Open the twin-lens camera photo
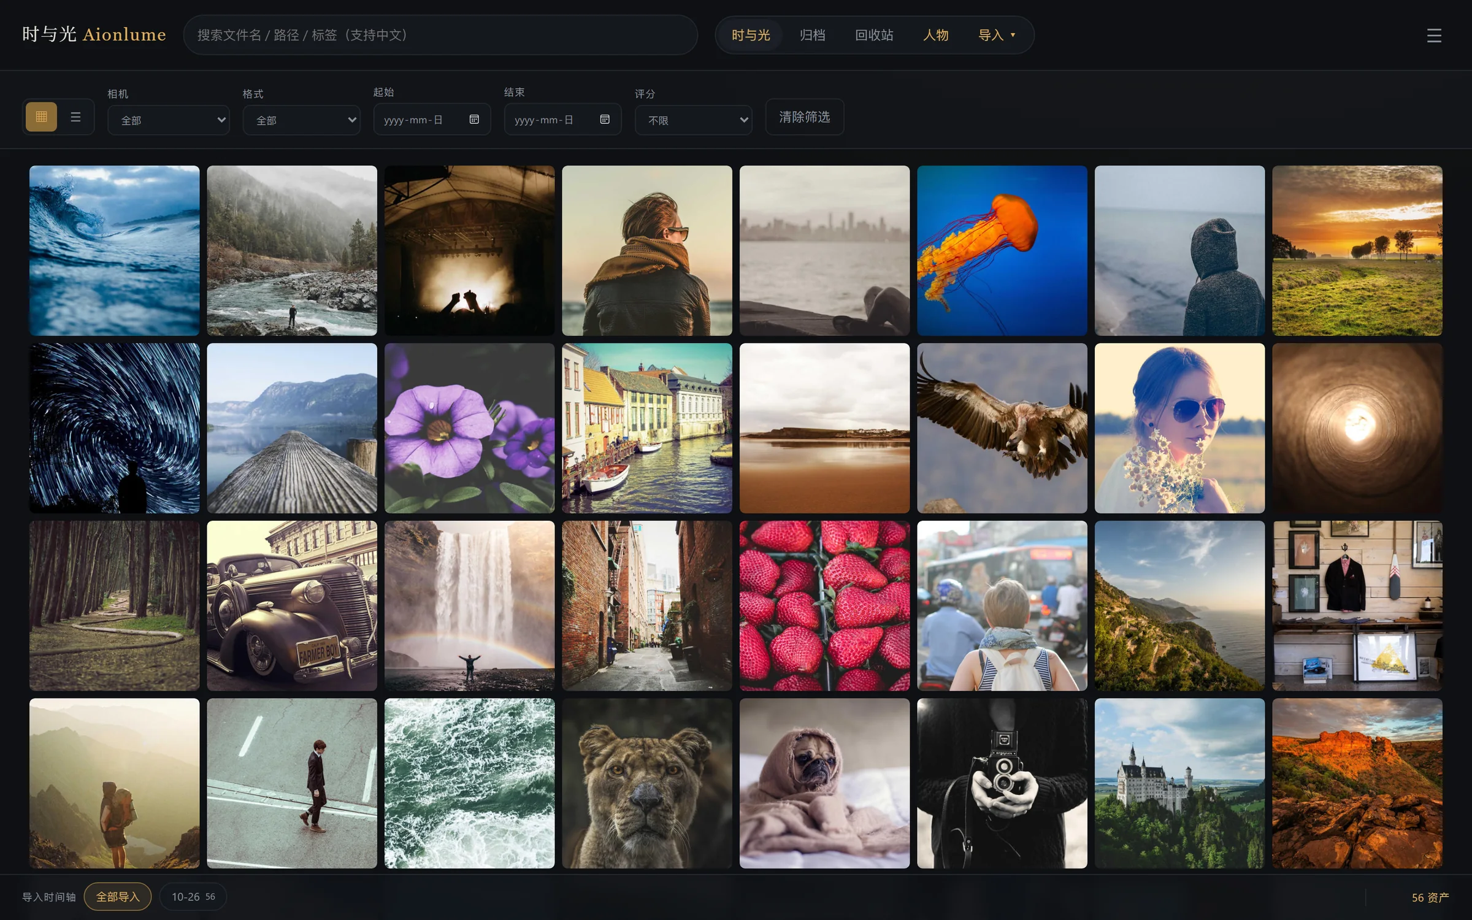The image size is (1472, 920). 1002,783
